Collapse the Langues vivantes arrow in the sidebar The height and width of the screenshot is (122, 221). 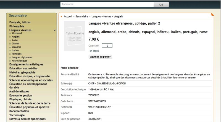[x=55, y=30]
